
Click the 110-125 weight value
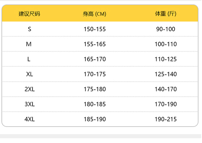[x=166, y=59]
